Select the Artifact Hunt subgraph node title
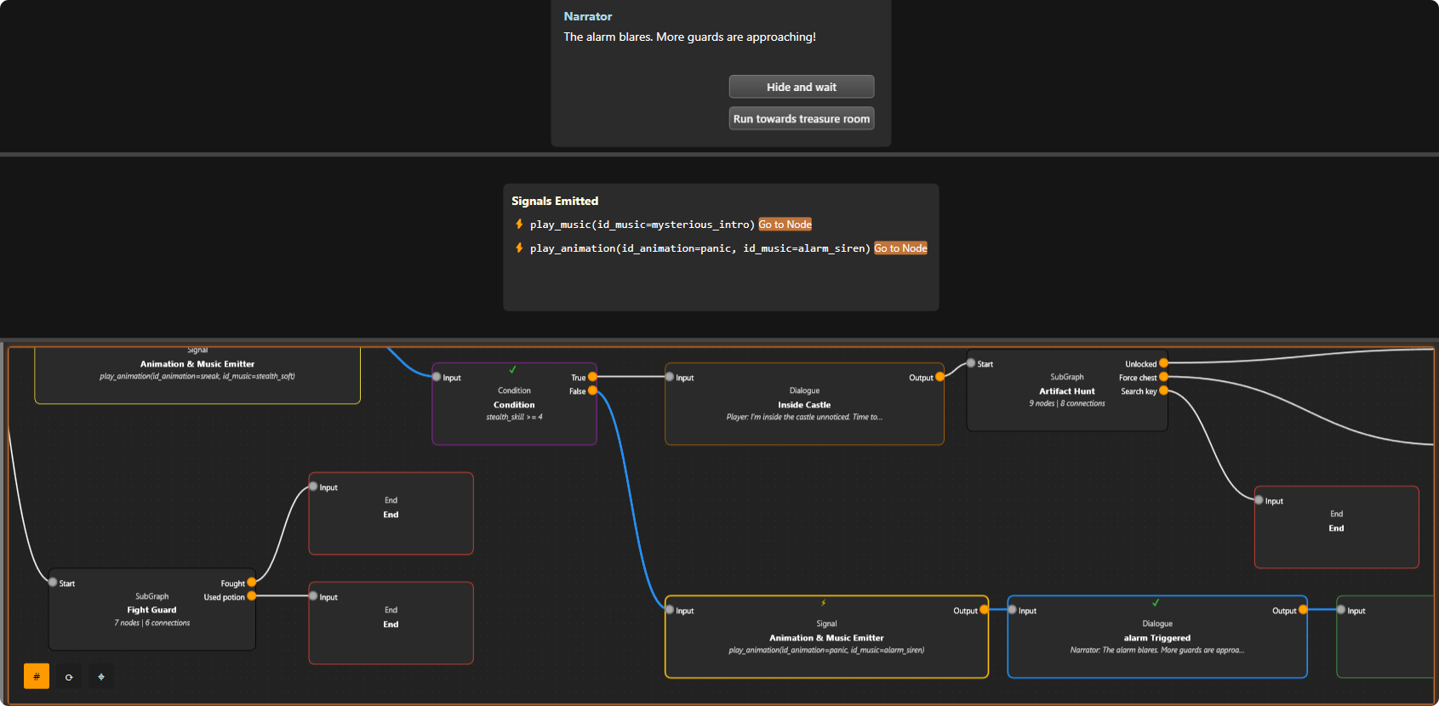Viewport: 1439px width, 706px height. click(x=1067, y=391)
